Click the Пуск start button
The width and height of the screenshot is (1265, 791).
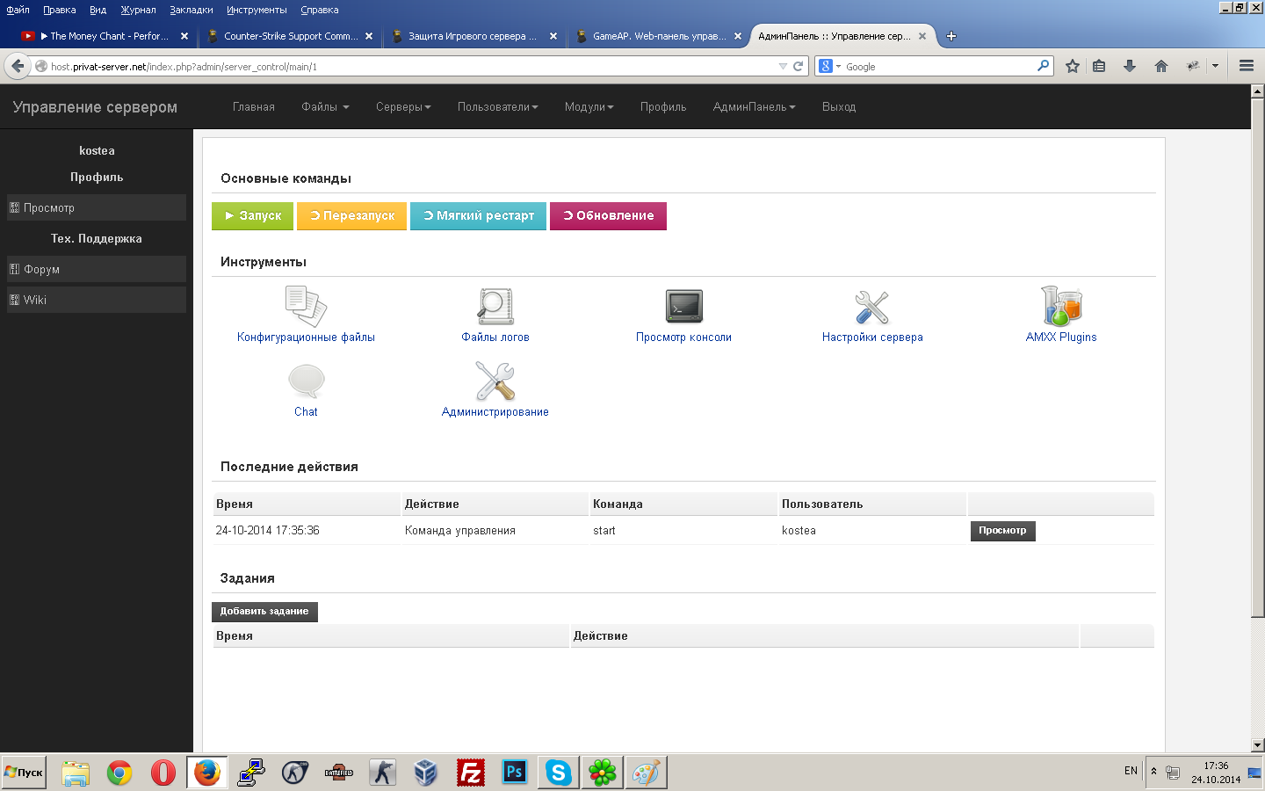[x=24, y=773]
